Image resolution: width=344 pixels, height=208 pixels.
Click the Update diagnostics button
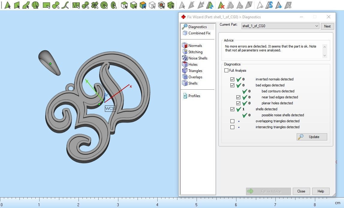312,137
